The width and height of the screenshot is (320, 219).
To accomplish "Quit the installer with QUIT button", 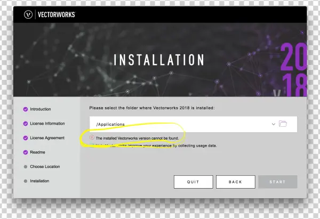I will (193, 182).
